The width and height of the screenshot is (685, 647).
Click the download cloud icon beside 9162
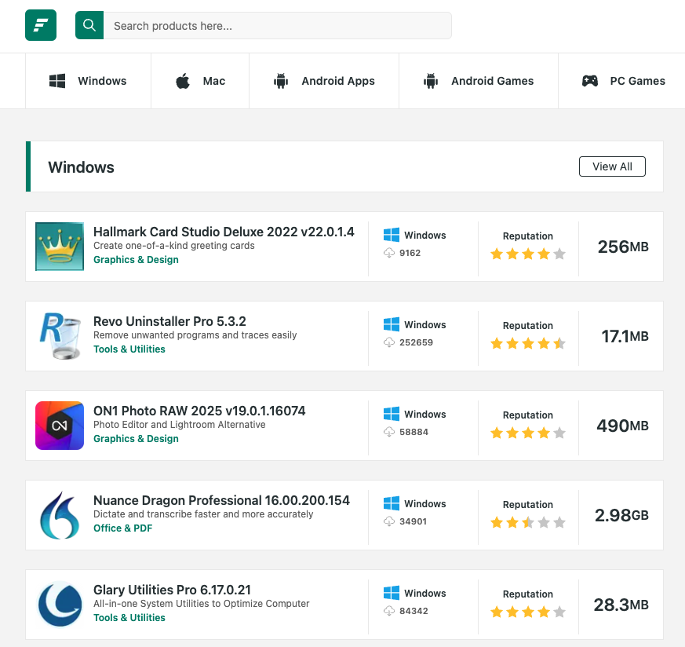(x=389, y=253)
